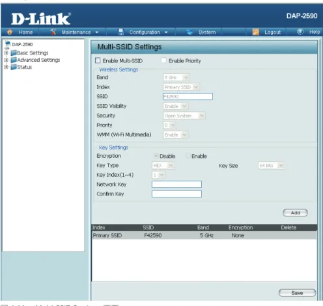This screenshot has width=323, height=306.
Task: Click the None encryption cell in table
Action: tap(238, 235)
